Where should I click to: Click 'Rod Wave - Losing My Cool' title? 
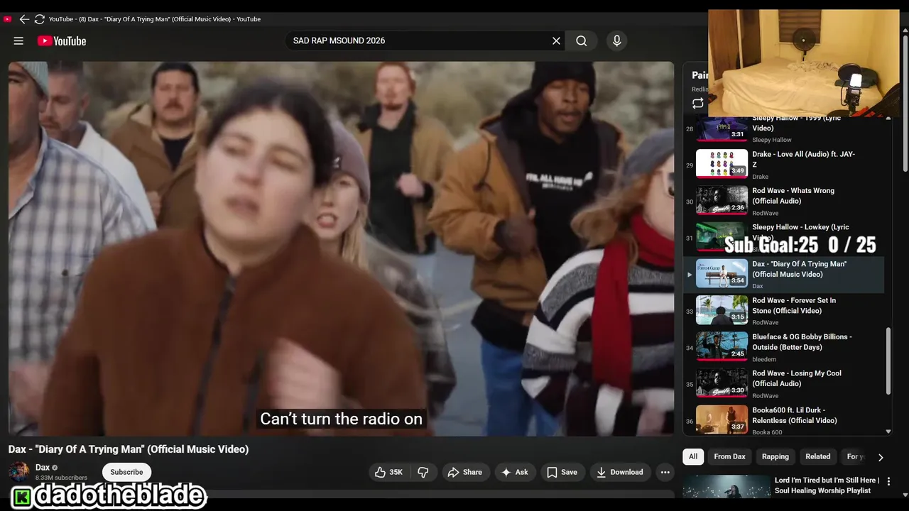click(797, 378)
